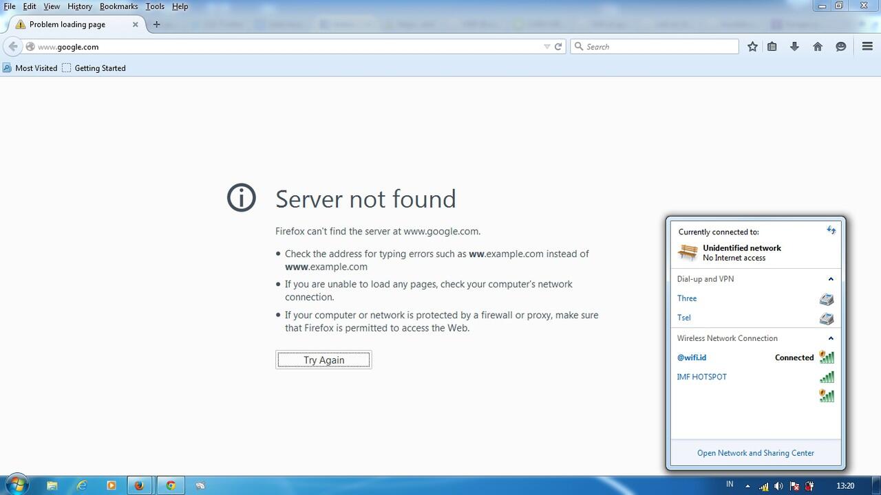This screenshot has width=881, height=495.
Task: Click the IMF HOTSPOT signal strength icon
Action: click(x=827, y=377)
